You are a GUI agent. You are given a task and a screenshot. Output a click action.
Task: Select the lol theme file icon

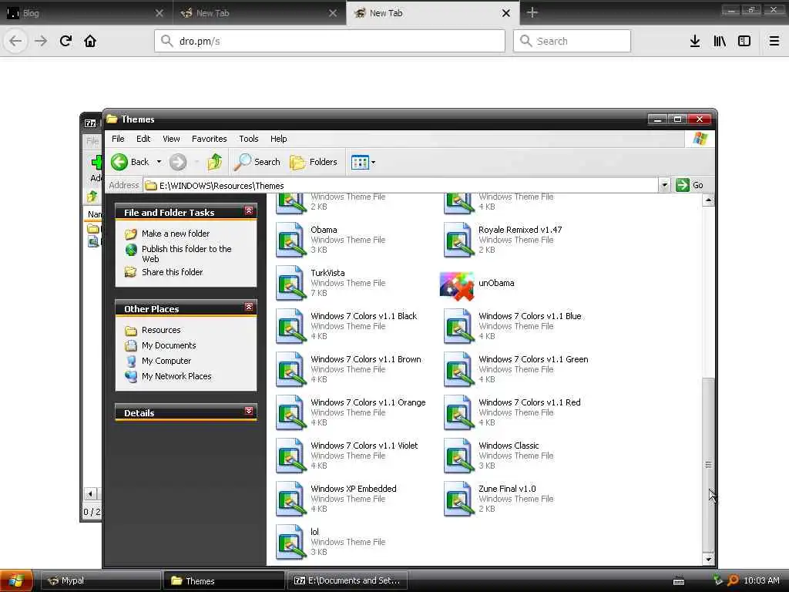(x=290, y=543)
